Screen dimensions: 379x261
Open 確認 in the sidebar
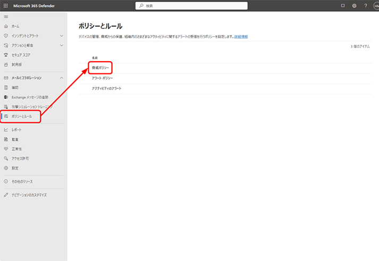15,88
